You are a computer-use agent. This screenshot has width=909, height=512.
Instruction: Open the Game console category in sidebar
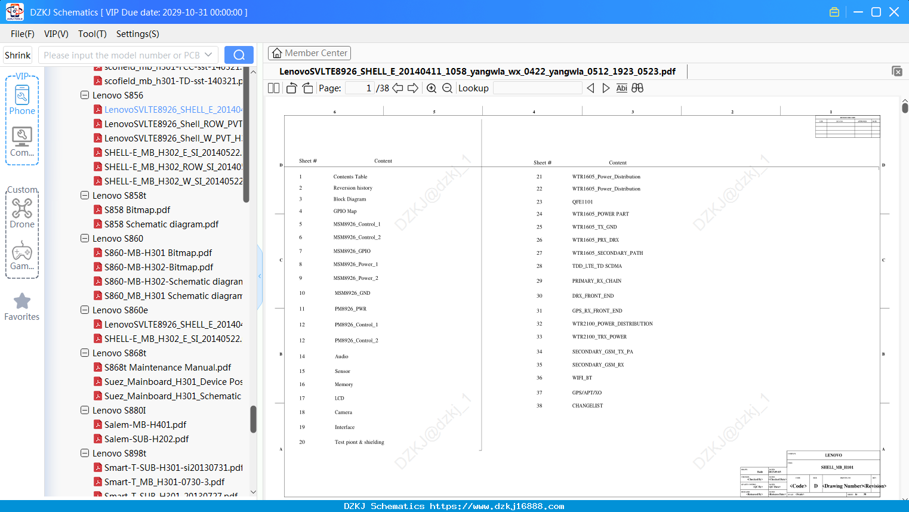pyautogui.click(x=22, y=255)
